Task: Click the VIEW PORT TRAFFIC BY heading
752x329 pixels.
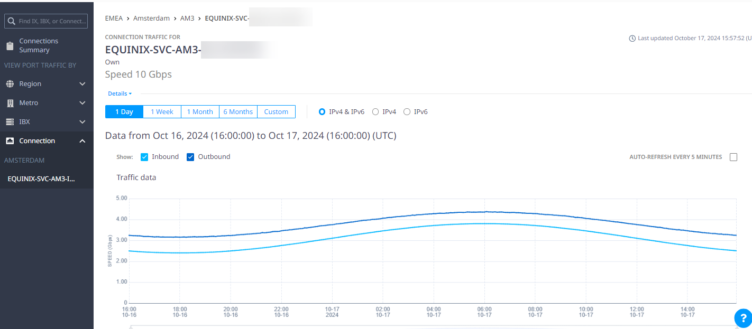Action: point(40,65)
